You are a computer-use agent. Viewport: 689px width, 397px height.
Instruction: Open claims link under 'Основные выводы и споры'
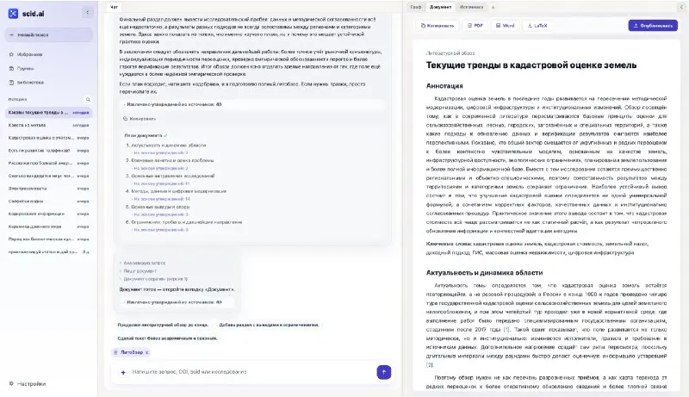click(161, 214)
